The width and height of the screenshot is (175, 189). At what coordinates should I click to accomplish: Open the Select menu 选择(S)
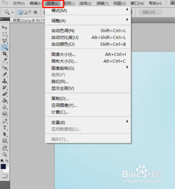[85, 3]
